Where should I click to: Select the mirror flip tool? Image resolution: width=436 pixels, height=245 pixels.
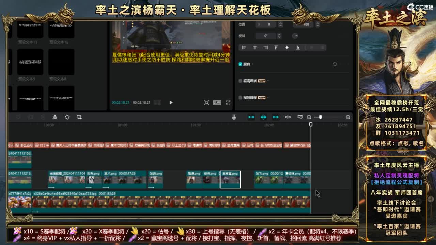55,117
